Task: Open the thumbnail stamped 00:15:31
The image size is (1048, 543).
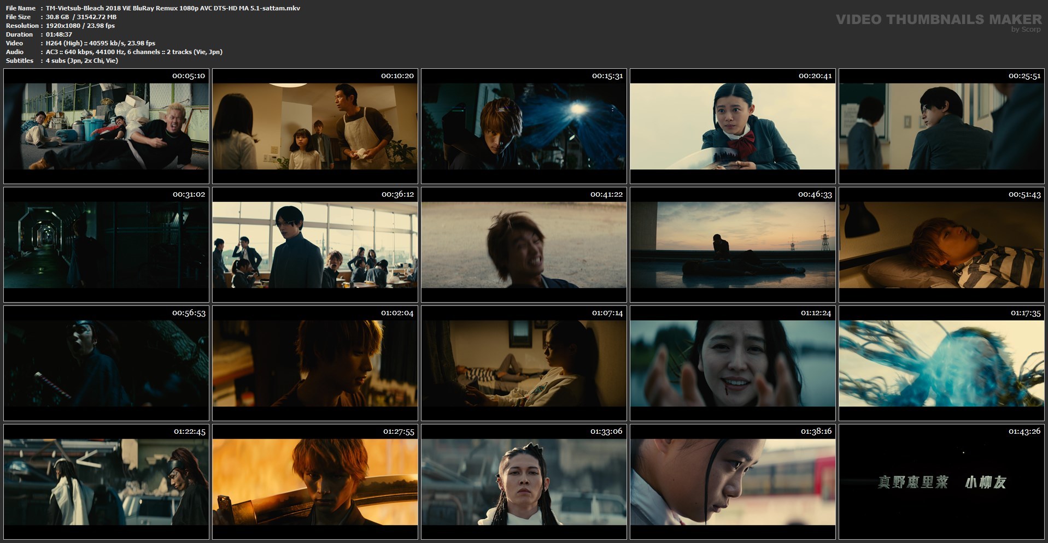Action: pyautogui.click(x=524, y=126)
